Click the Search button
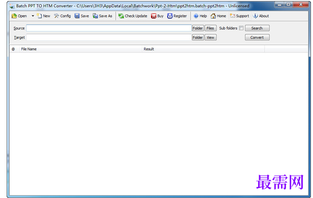The height and width of the screenshot is (198, 313). point(257,28)
